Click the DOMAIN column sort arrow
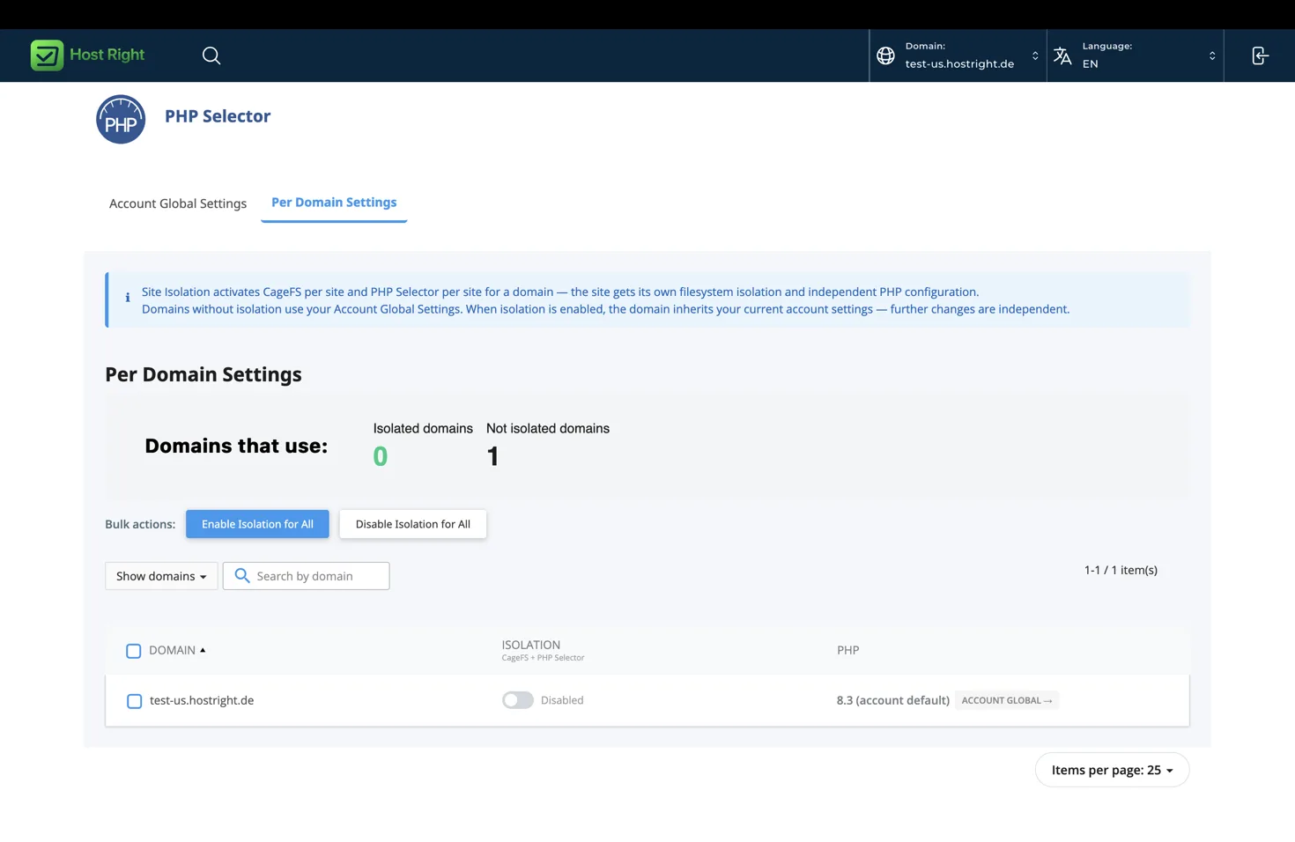 (203, 650)
